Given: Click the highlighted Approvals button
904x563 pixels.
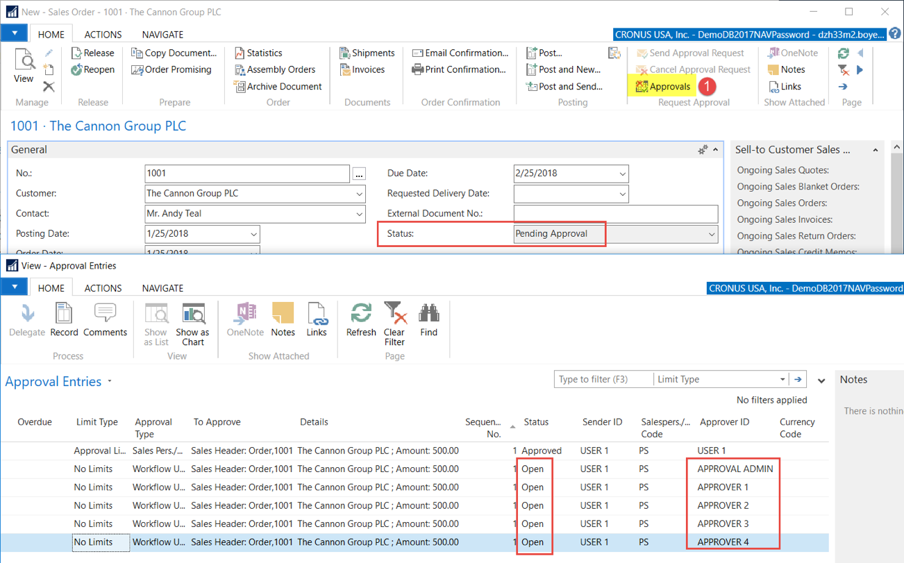Looking at the screenshot, I should pos(662,86).
